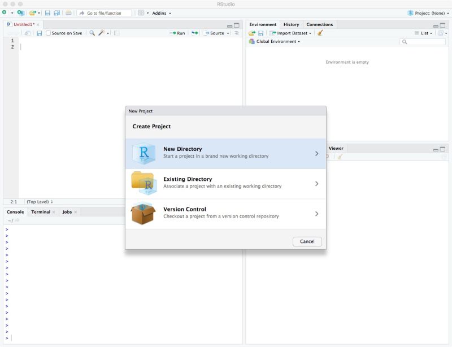
Task: Maximize the Environment pane
Action: (x=442, y=25)
